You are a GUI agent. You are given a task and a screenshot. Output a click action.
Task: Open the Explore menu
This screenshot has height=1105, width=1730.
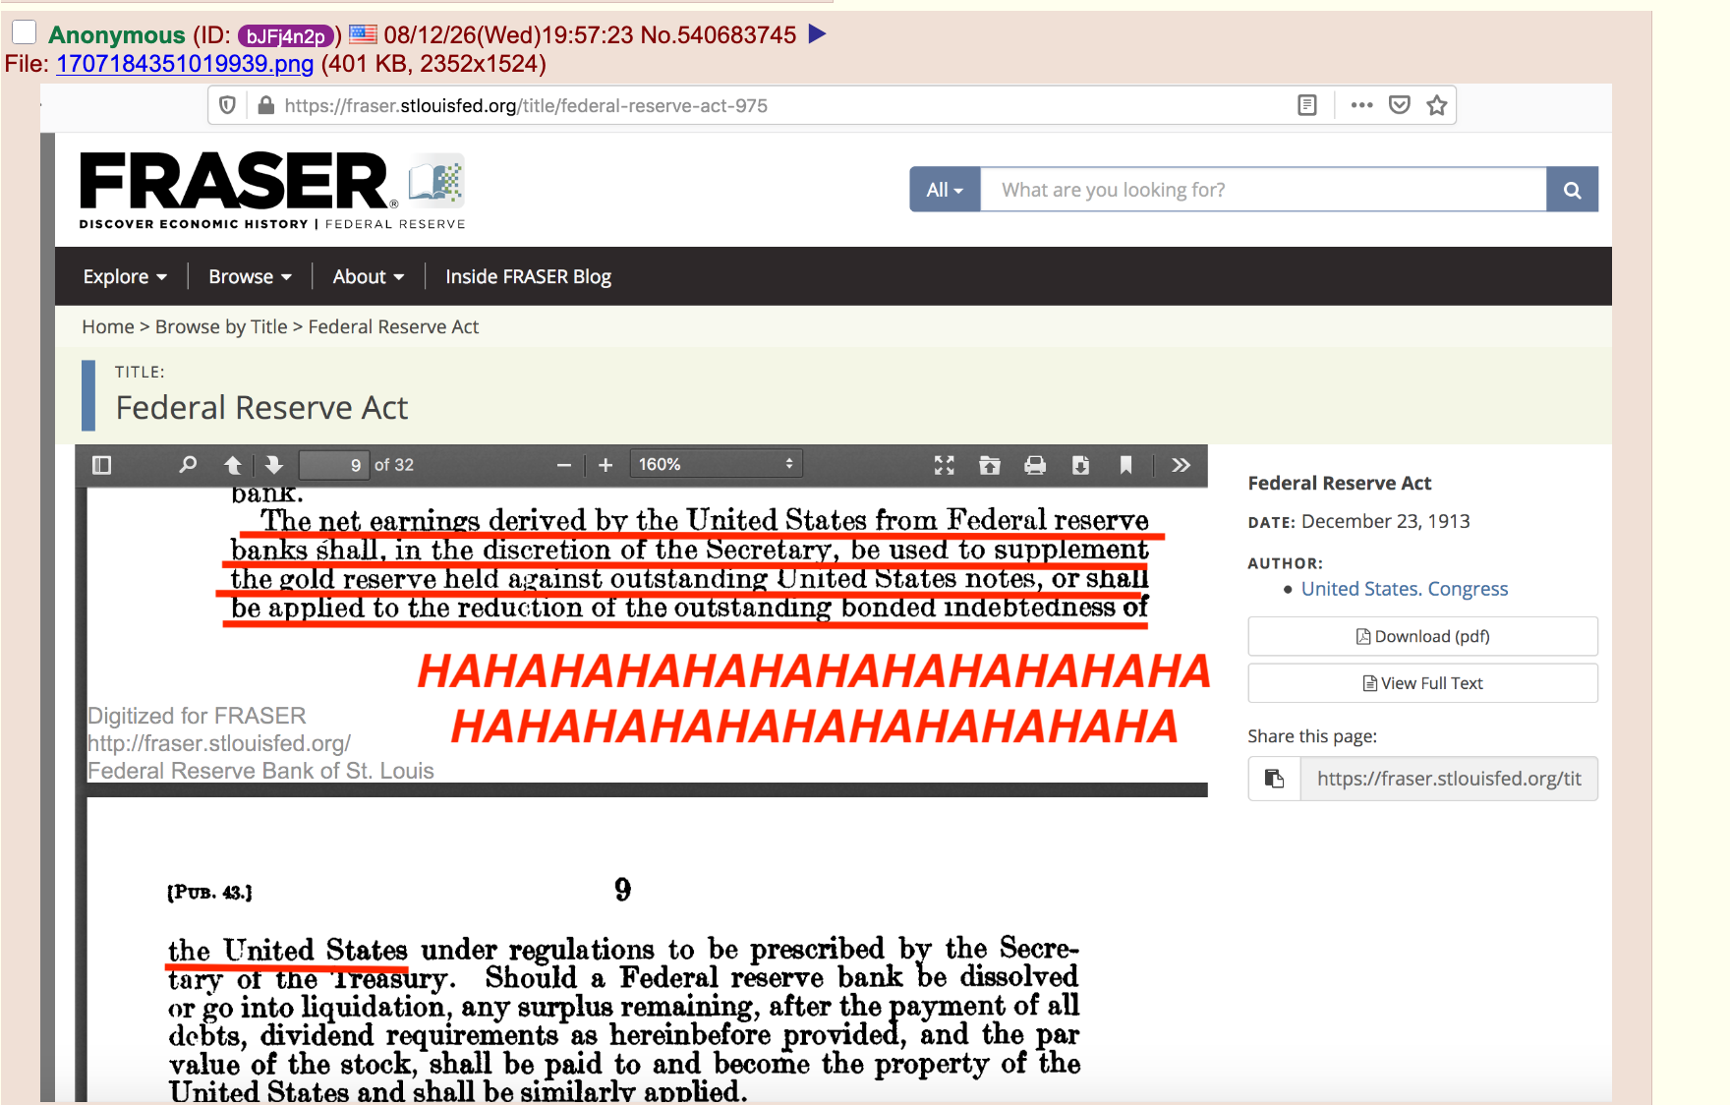(x=125, y=276)
